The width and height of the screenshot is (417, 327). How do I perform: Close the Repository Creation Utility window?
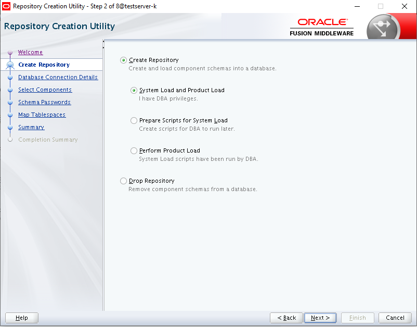[x=405, y=6]
